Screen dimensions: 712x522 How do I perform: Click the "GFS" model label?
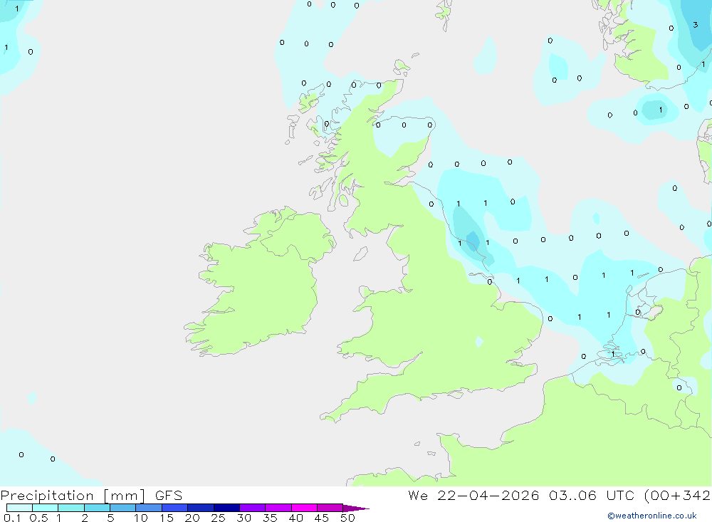point(169,496)
